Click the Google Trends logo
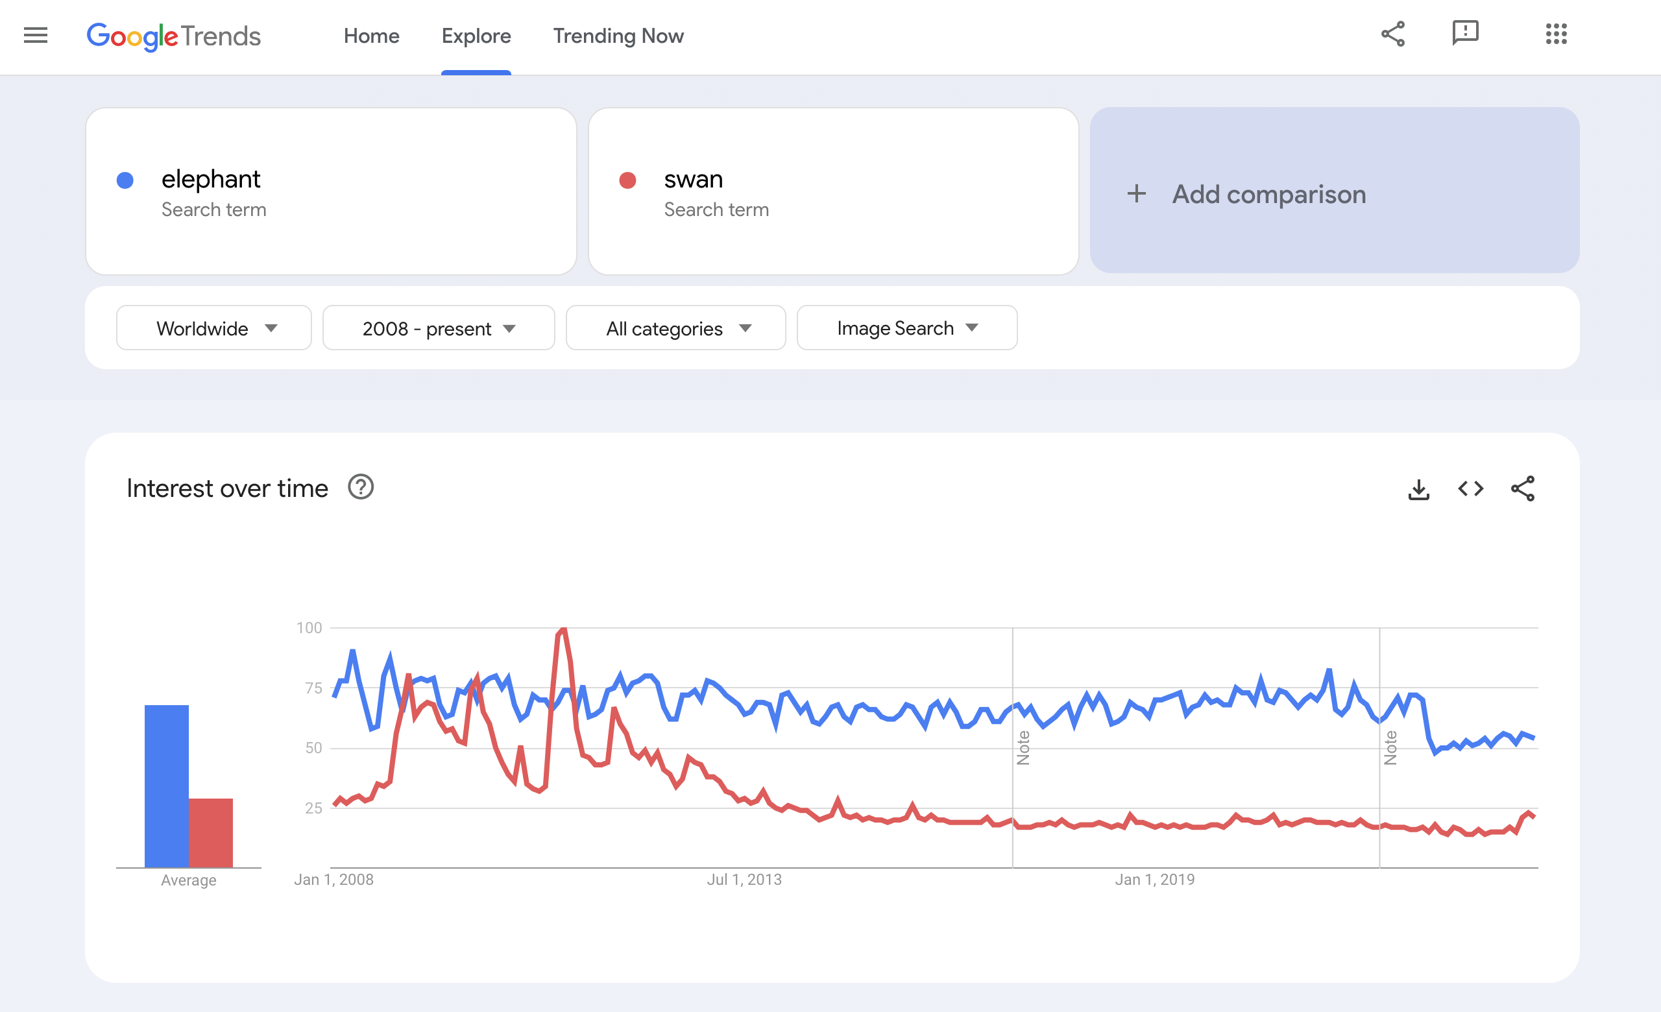1661x1012 pixels. pos(173,36)
